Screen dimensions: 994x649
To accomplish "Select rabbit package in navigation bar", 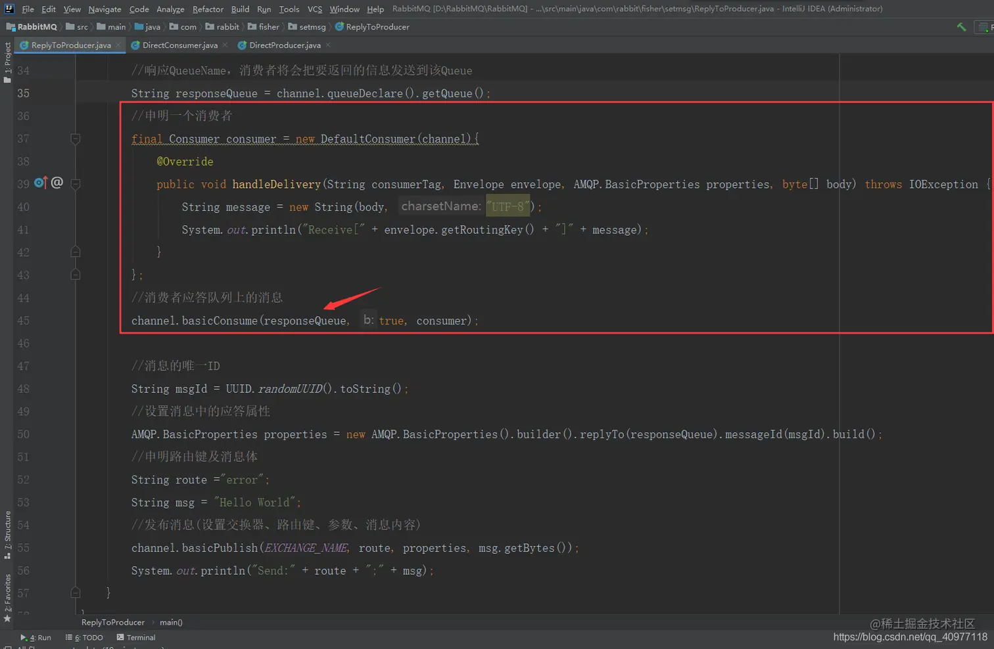I will coord(222,27).
